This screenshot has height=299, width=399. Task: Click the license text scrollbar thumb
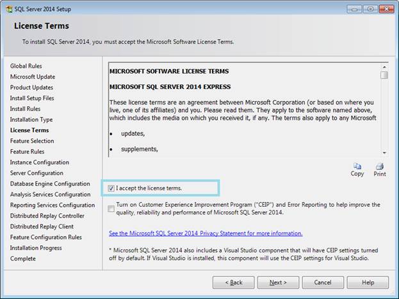click(384, 75)
